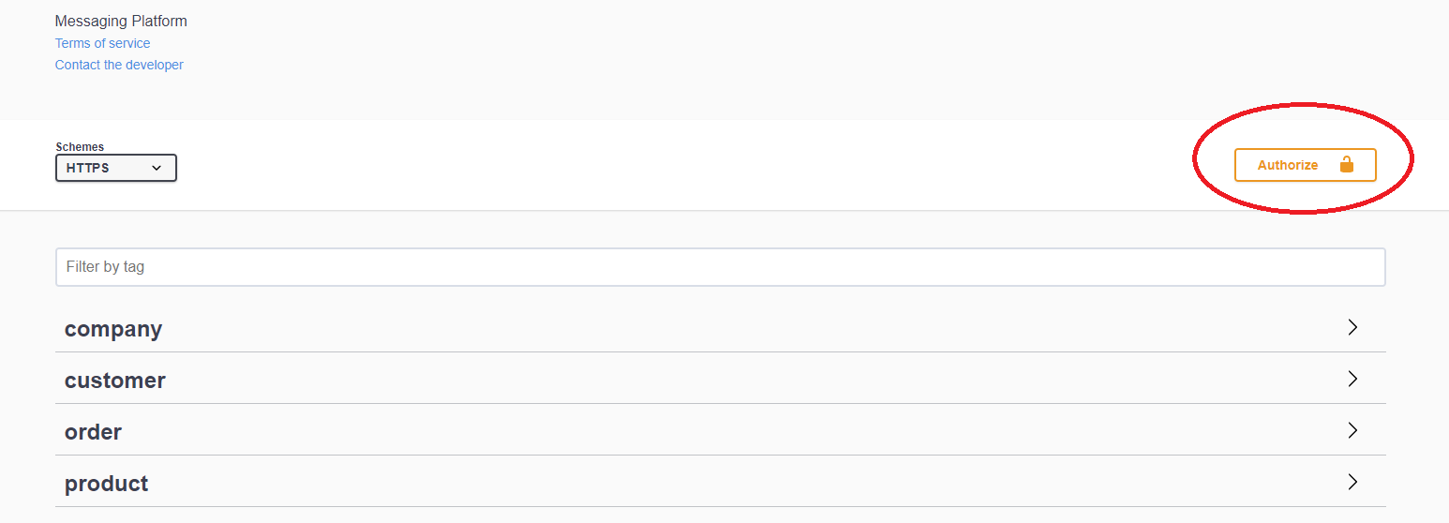The height and width of the screenshot is (523, 1449).
Task: Click the Filter by tag placeholder text
Action: [105, 267]
